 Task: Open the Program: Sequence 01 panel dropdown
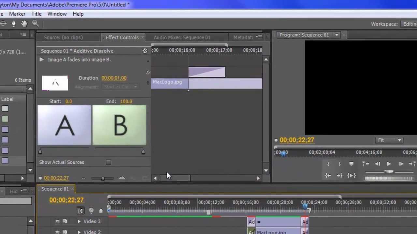coord(337,35)
